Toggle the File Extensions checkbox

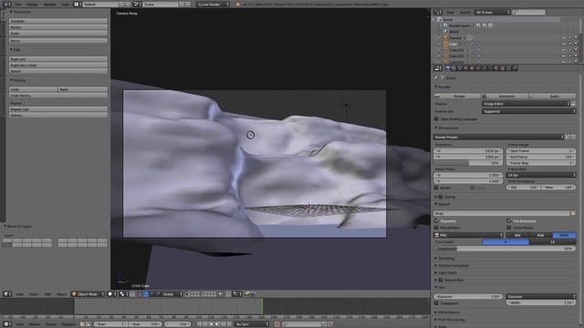(509, 220)
